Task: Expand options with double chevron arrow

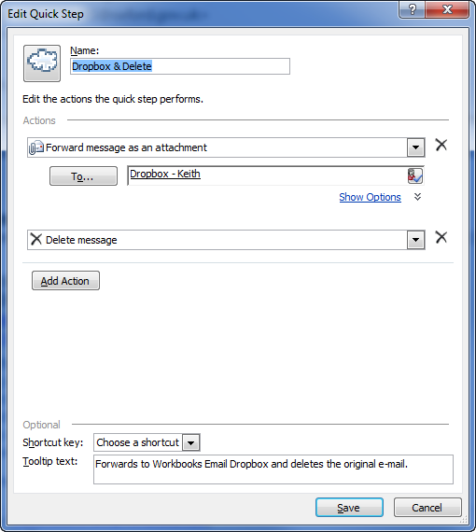Action: (x=417, y=197)
